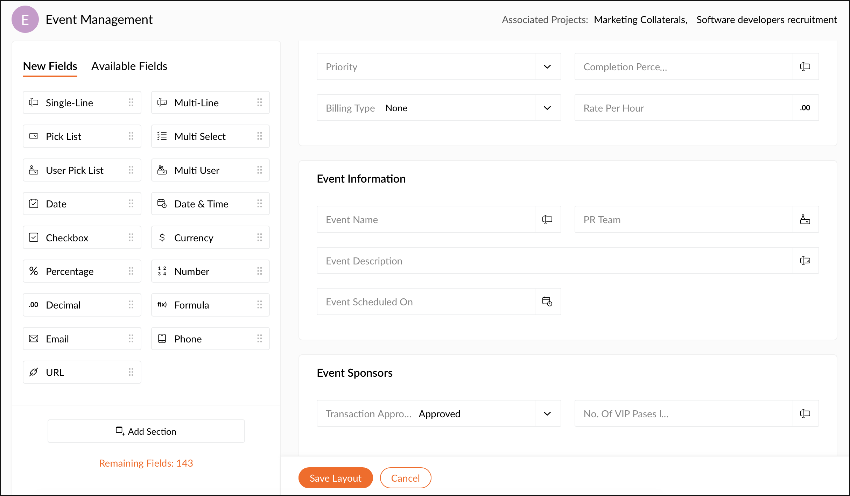Click the URL link icon
850x496 pixels.
pyautogui.click(x=34, y=372)
